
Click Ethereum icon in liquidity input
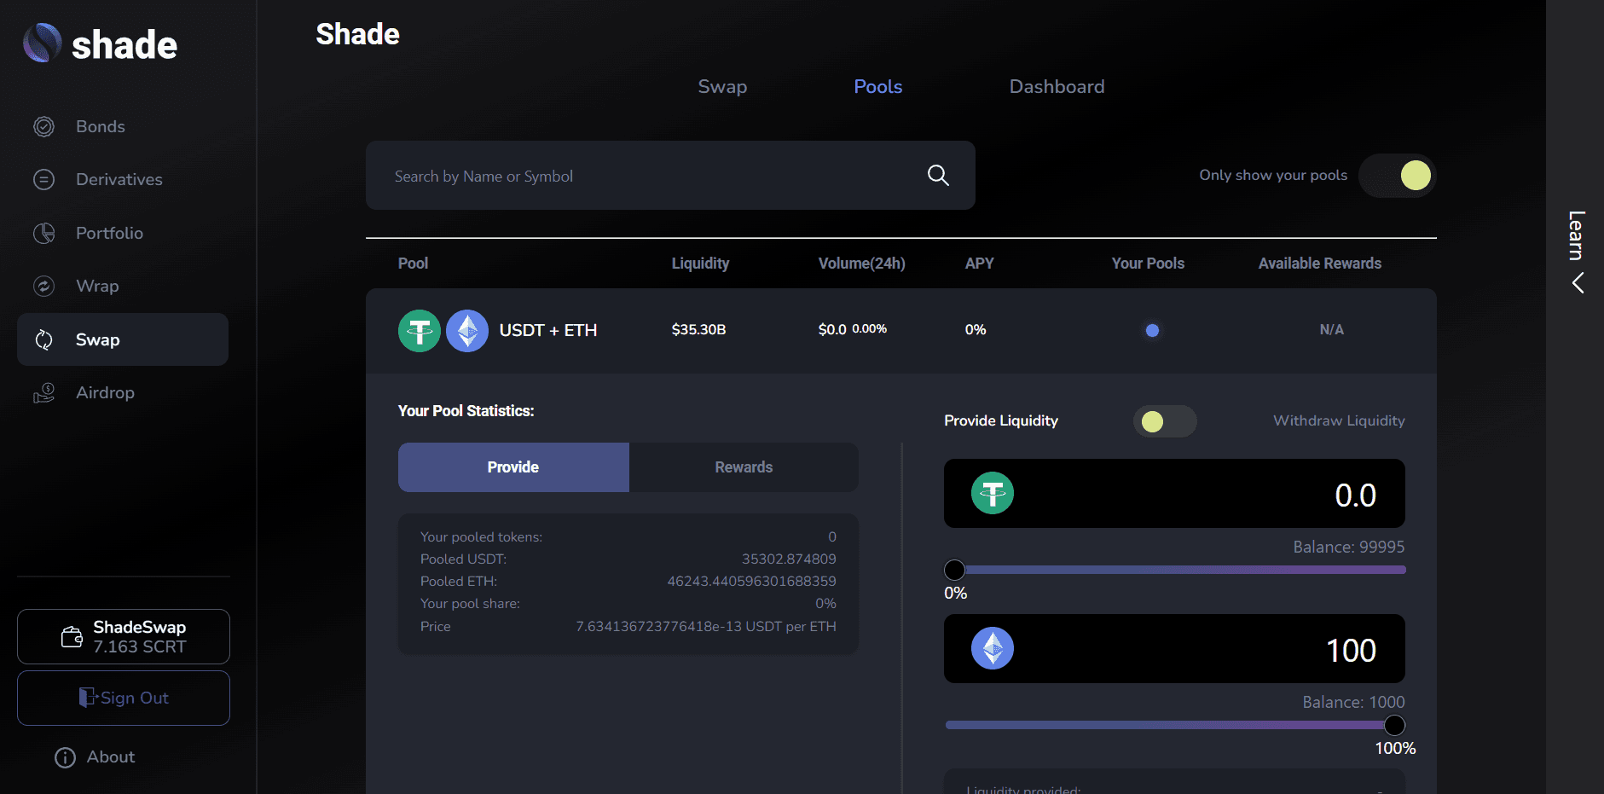993,648
